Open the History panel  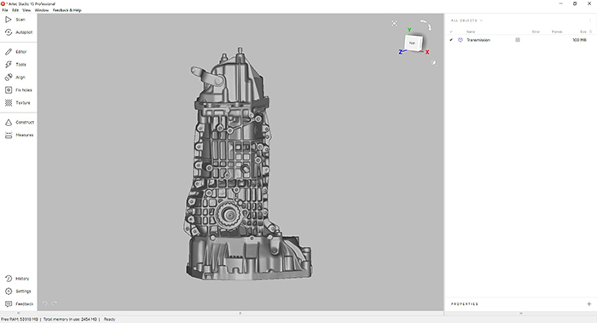pyautogui.click(x=17, y=279)
